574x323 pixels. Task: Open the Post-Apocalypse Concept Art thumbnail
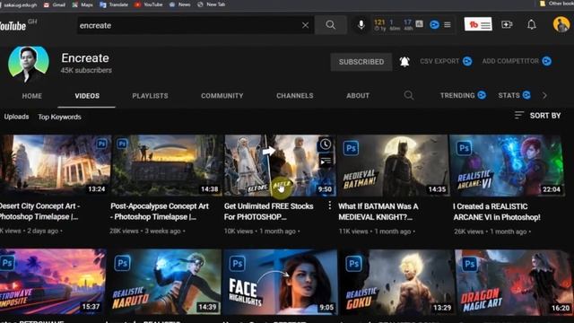[167, 165]
